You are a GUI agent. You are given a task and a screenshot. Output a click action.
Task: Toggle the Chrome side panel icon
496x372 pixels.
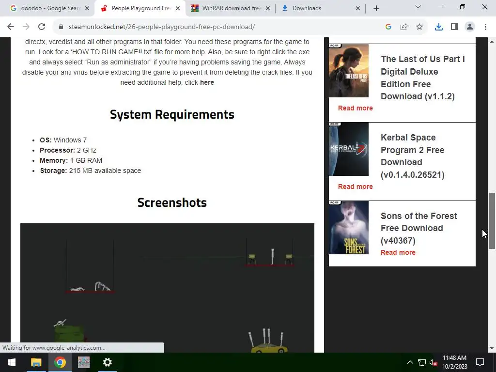[454, 27]
